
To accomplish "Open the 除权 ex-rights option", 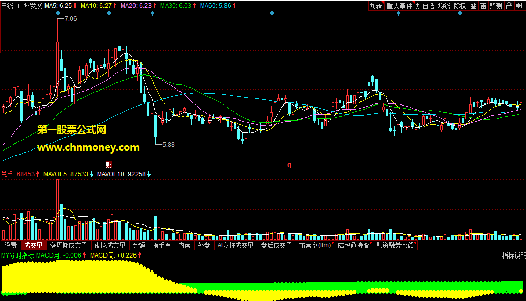I will click(460, 6).
